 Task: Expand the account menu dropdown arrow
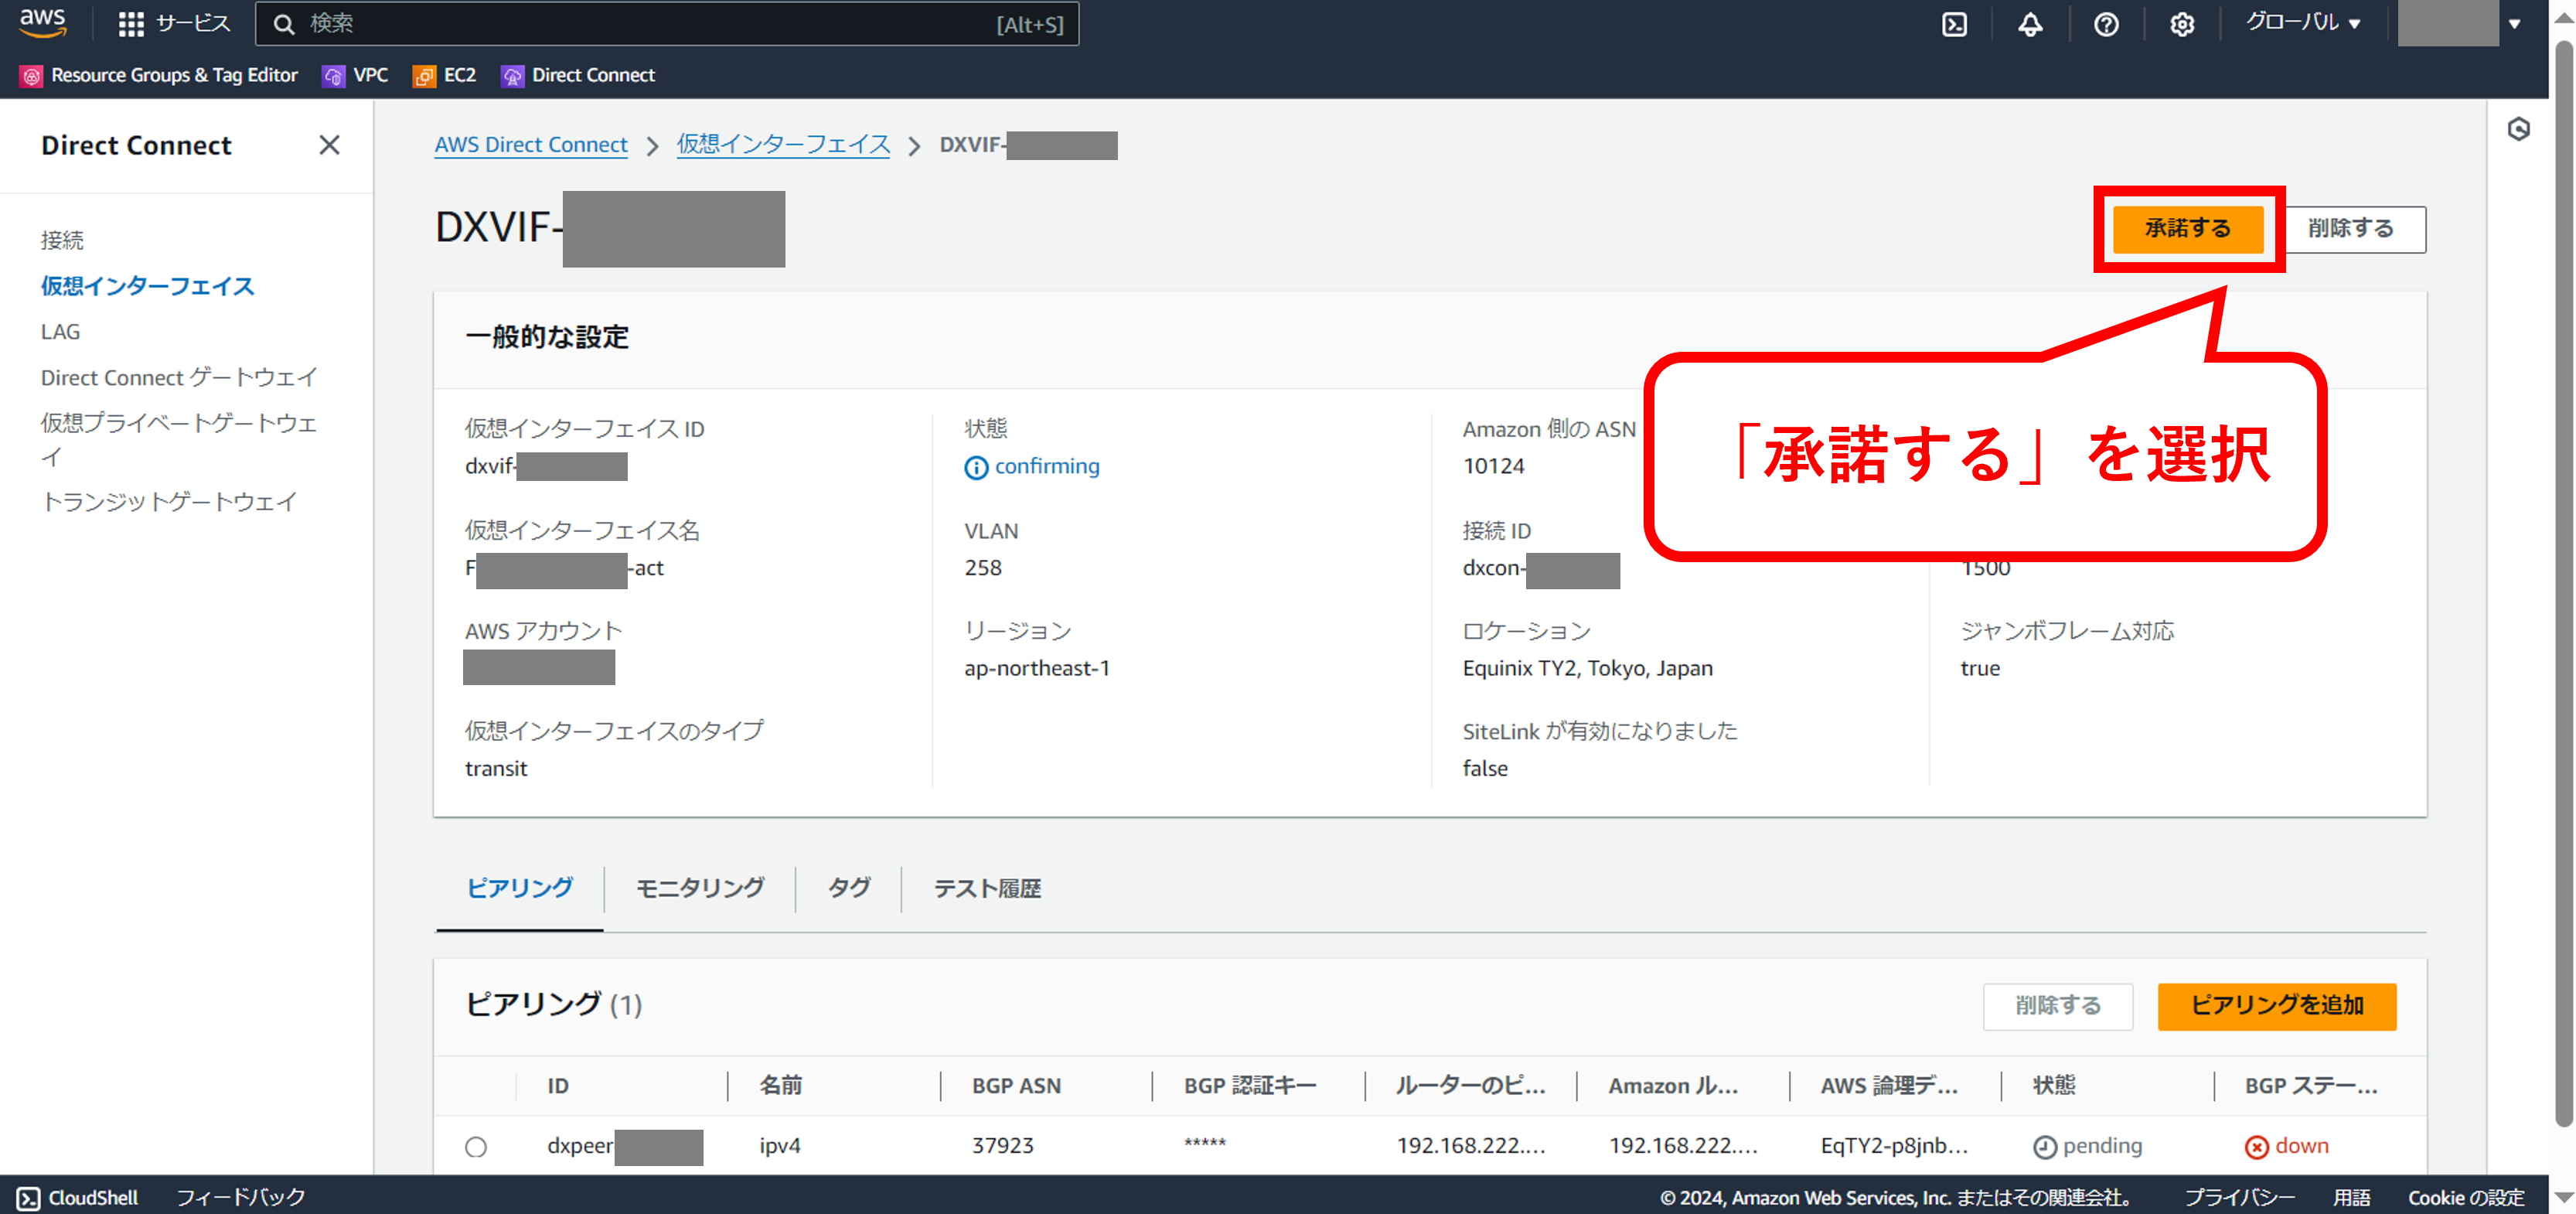coord(2515,24)
